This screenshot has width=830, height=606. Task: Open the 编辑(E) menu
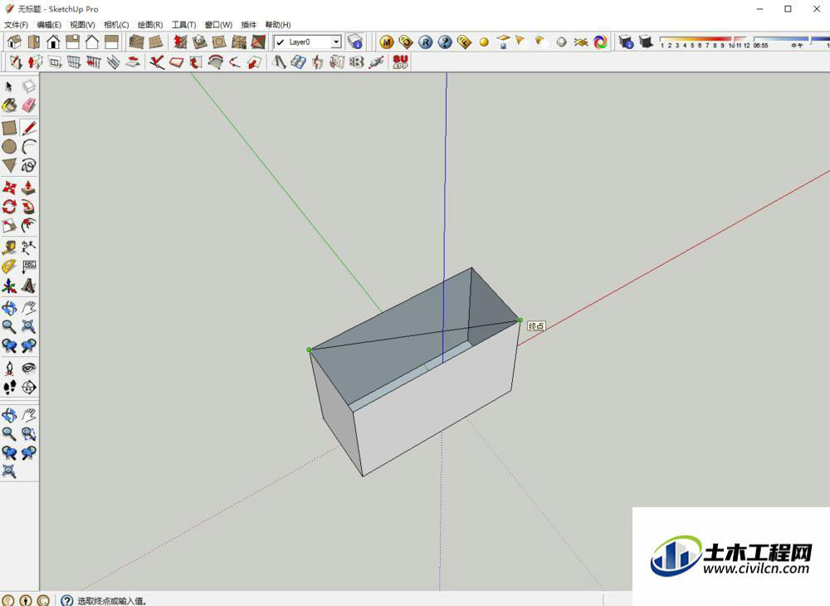49,25
